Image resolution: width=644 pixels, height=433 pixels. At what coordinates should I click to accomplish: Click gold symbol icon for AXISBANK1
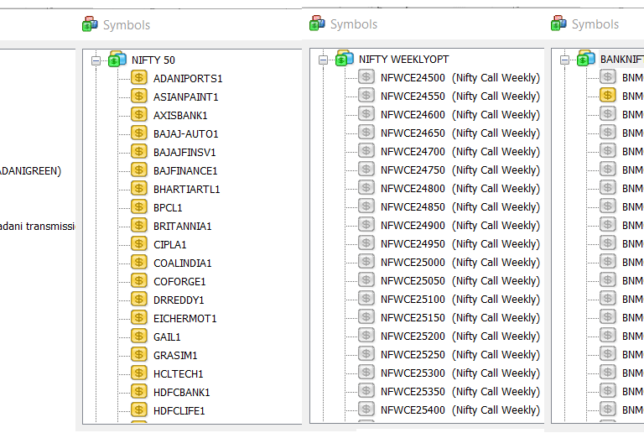[x=139, y=115]
